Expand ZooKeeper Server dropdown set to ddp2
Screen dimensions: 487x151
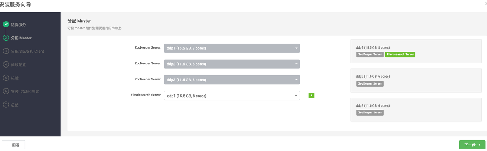tap(232, 64)
